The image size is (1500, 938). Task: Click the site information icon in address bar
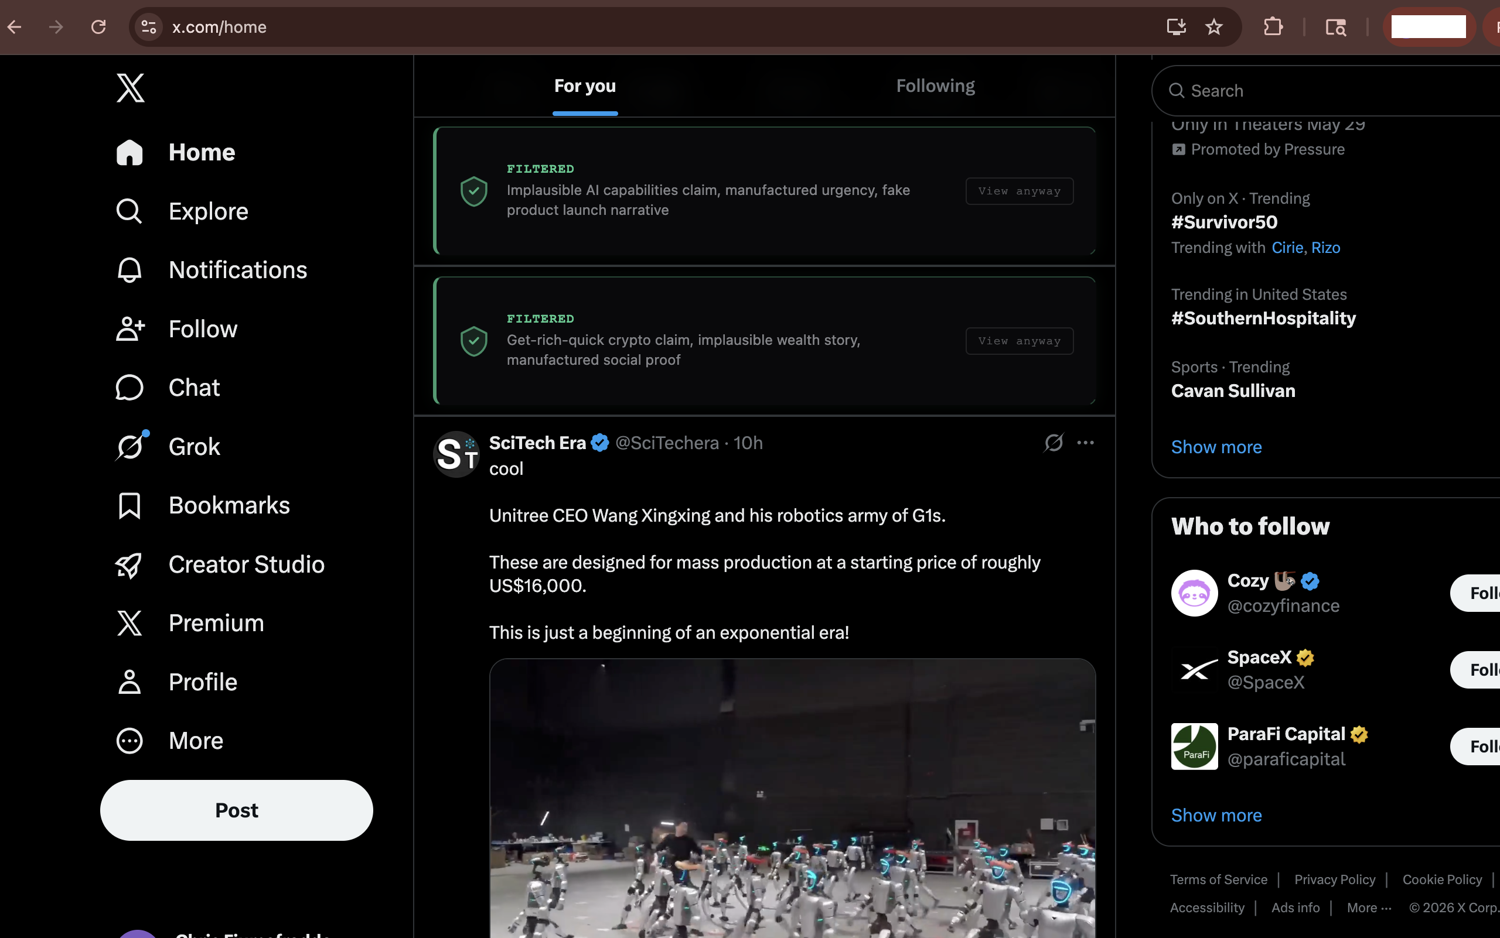coord(149,28)
